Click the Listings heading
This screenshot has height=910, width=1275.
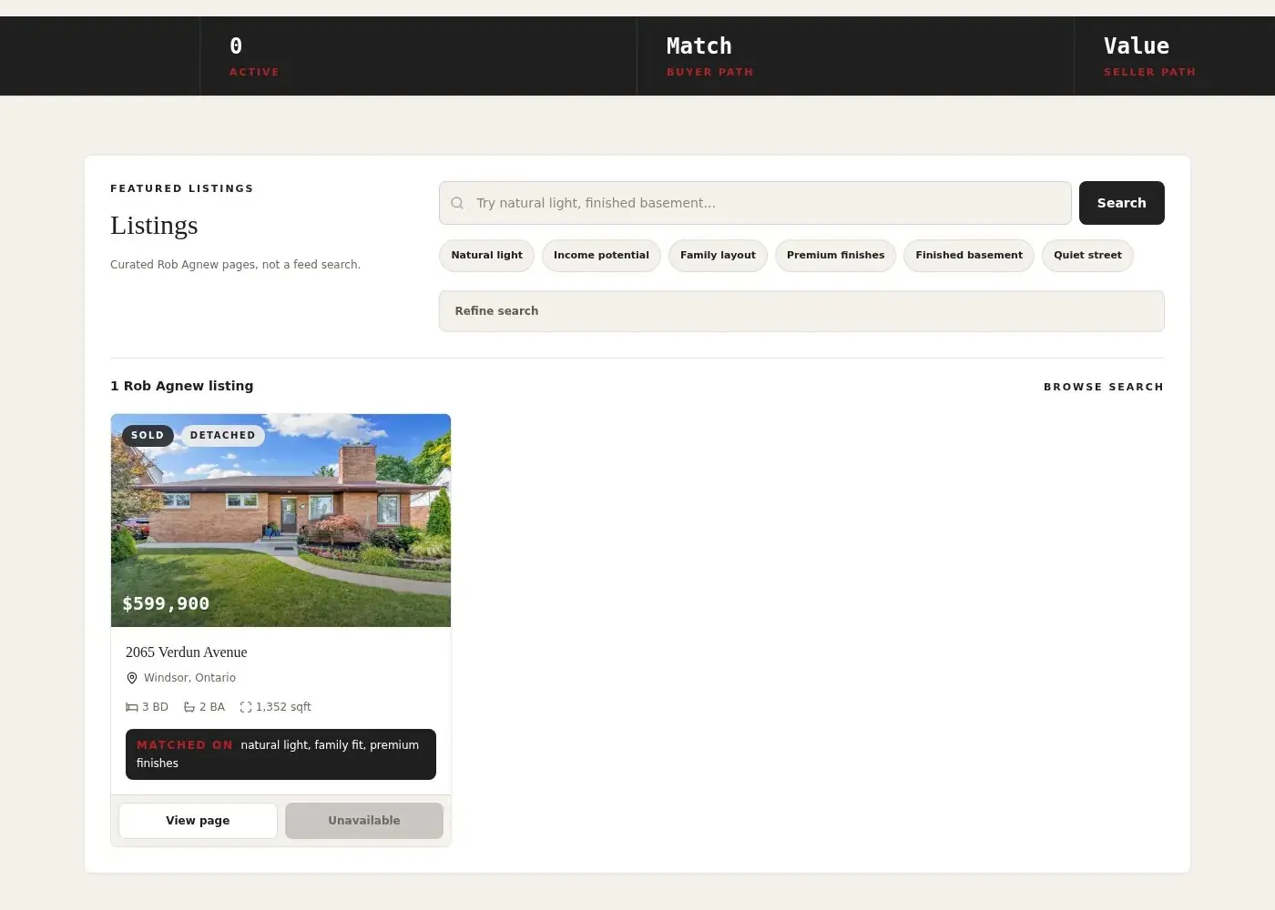[154, 226]
